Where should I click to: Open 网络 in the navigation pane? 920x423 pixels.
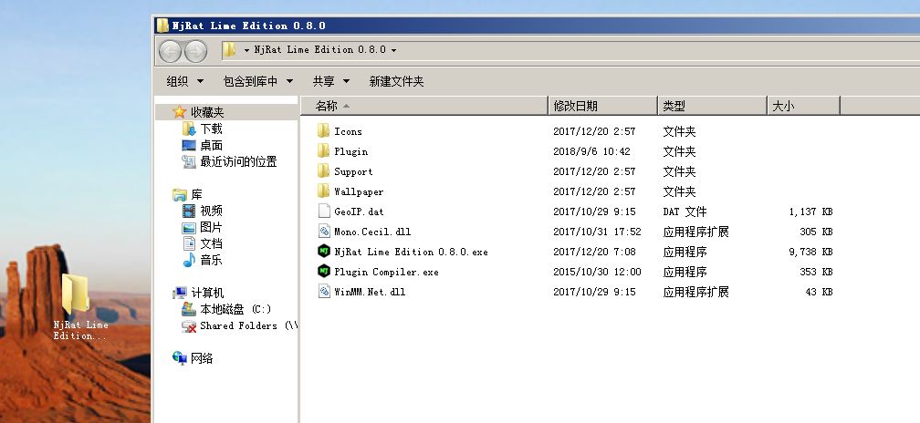point(193,358)
